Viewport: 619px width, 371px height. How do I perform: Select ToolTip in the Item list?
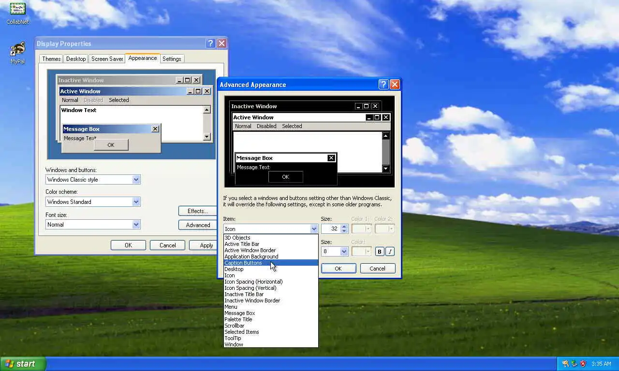(x=271, y=338)
